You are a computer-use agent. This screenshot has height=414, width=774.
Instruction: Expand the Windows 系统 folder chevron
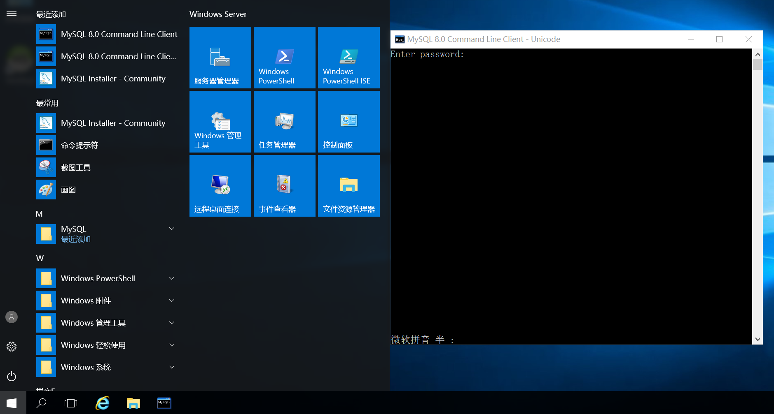[172, 367]
